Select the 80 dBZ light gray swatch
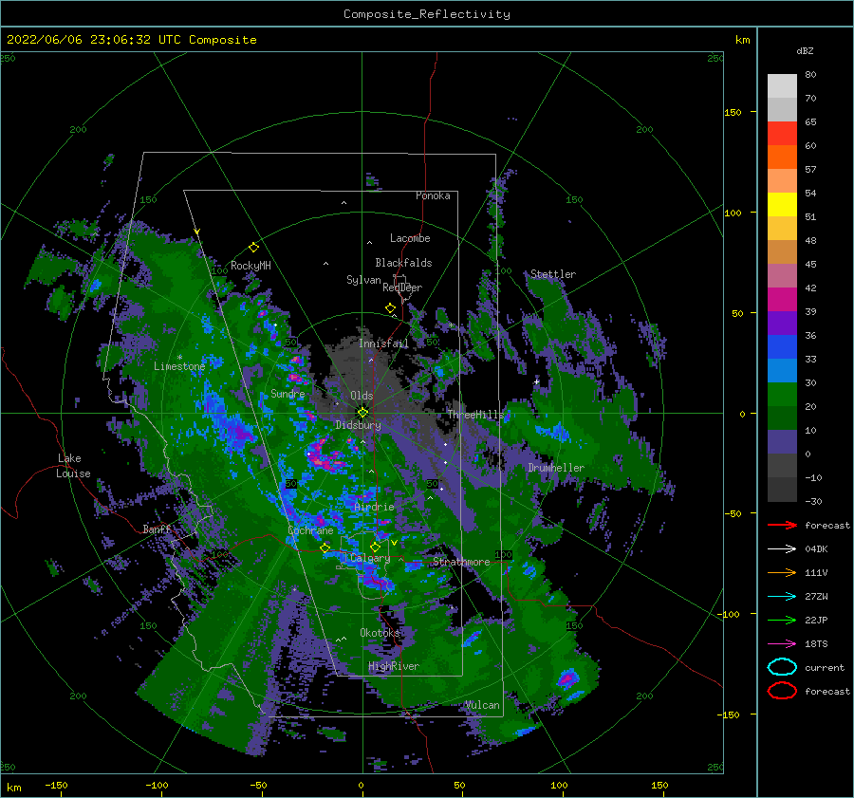 782,85
